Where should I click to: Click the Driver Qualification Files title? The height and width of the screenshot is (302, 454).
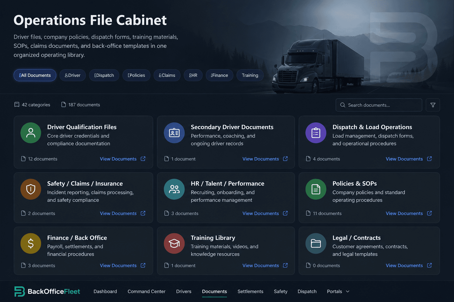82,127
